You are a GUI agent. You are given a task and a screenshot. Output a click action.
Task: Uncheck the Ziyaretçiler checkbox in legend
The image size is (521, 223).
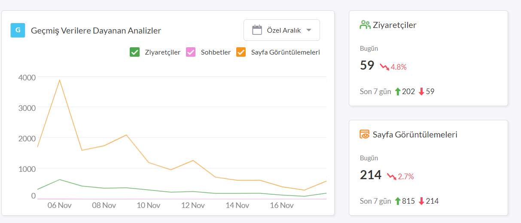coord(134,52)
